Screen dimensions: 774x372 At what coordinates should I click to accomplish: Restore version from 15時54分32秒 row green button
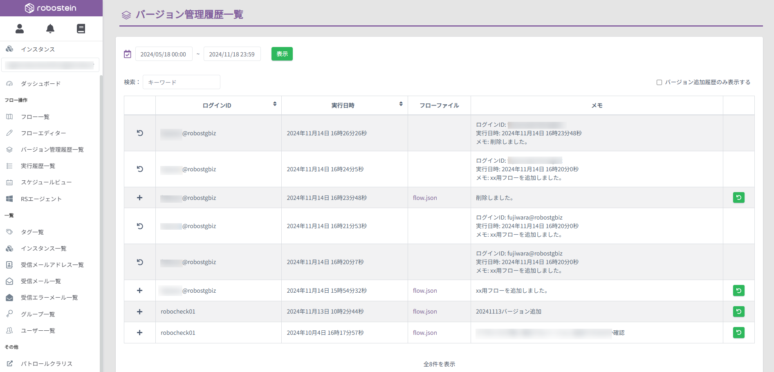738,291
